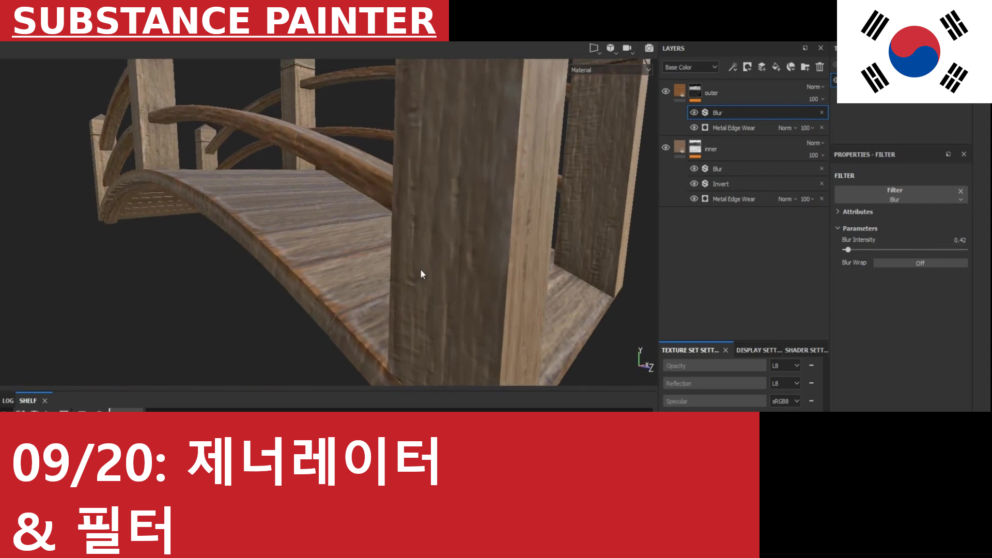Image resolution: width=992 pixels, height=558 pixels.
Task: Remove the Specular channel with minus icon
Action: (x=811, y=400)
